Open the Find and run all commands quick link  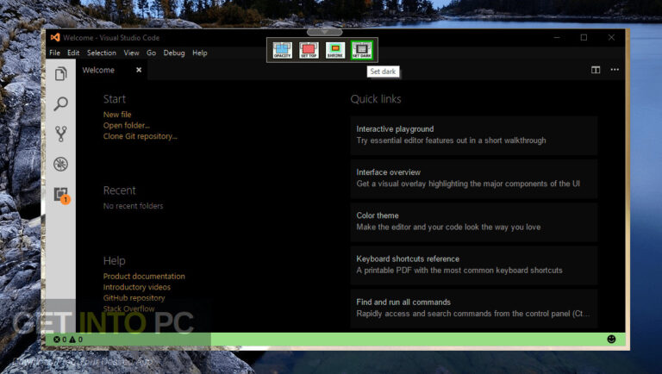point(474,309)
